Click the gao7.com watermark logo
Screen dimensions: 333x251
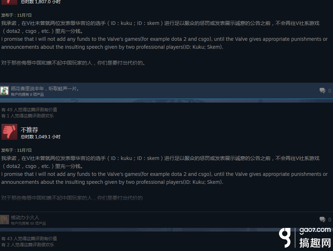coord(315,230)
